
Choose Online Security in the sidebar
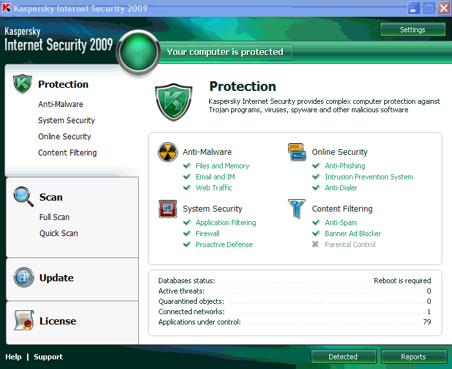(65, 136)
